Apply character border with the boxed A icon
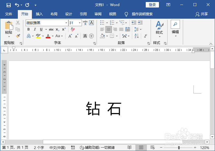This screenshot has width=215, height=151. click(91, 23)
